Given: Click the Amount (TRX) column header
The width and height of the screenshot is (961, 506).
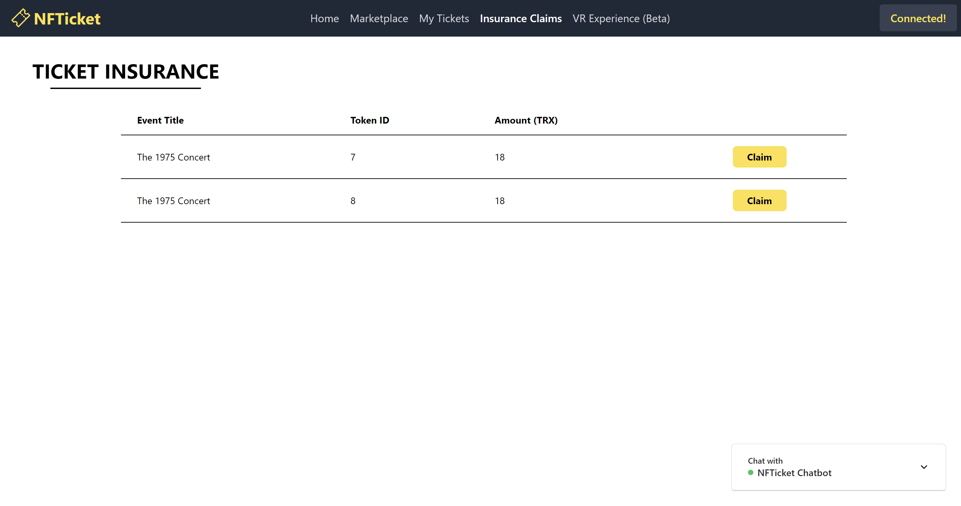Looking at the screenshot, I should point(526,120).
